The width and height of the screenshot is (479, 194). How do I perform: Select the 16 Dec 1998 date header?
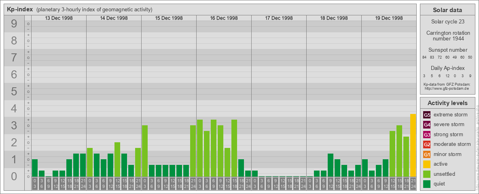point(224,18)
